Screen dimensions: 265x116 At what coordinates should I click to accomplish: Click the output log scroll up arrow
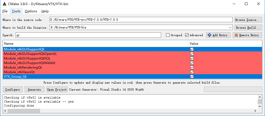[x=260, y=97]
